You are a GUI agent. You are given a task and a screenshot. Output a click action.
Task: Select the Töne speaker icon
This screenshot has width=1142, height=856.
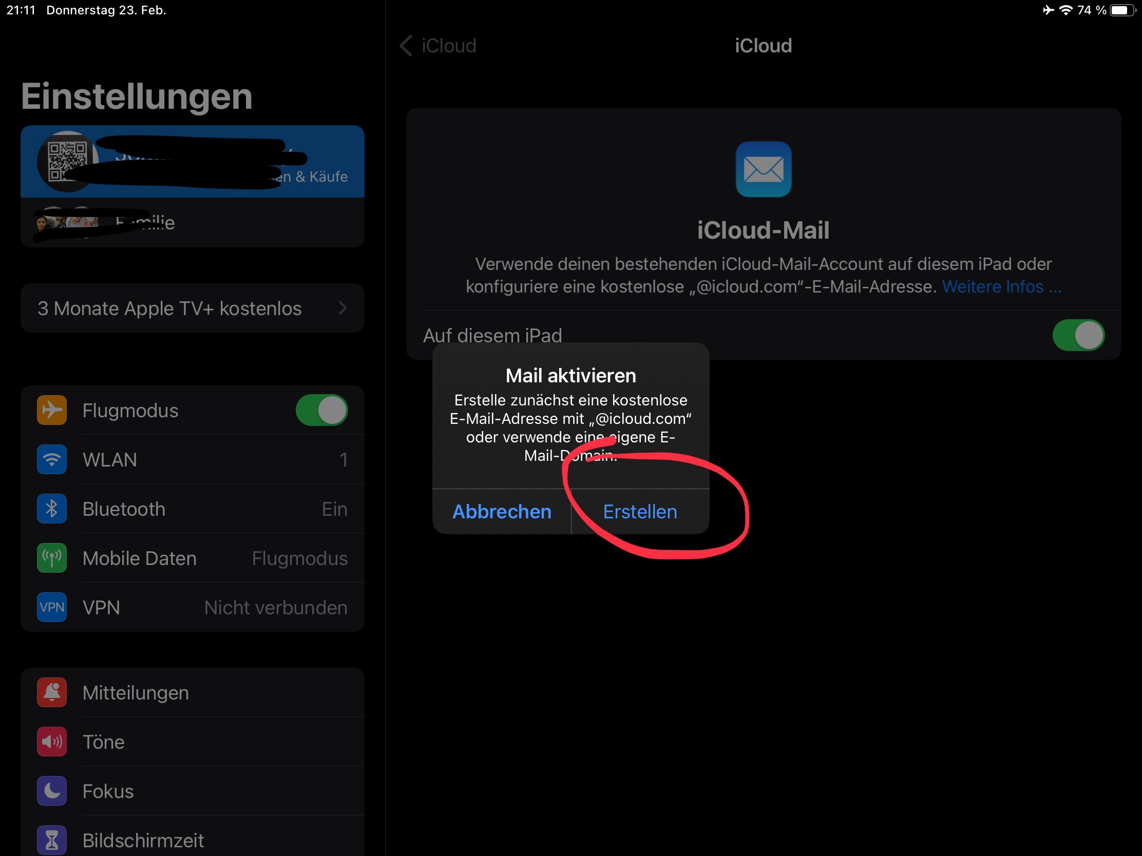[x=52, y=742]
